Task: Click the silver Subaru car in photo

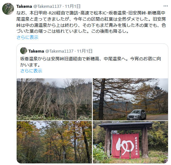Action: [x=136, y=115]
